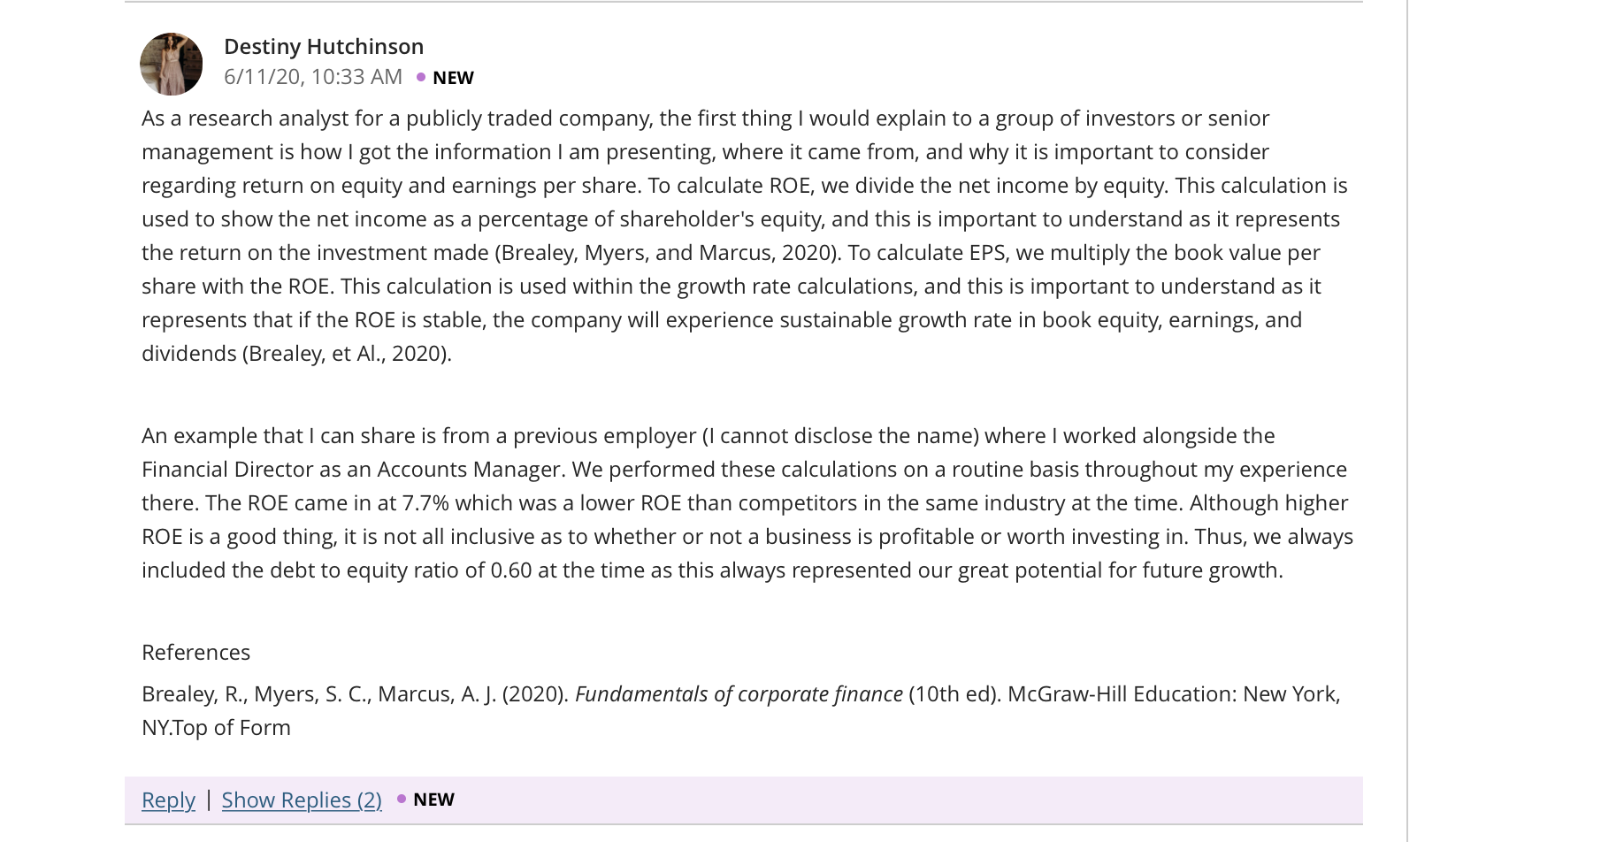The width and height of the screenshot is (1624, 842).
Task: Click the purple unread dot beside the timestamp
Action: coord(421,77)
